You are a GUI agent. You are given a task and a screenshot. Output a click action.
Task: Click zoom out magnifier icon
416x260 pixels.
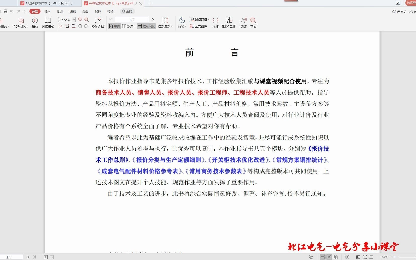tap(80, 20)
